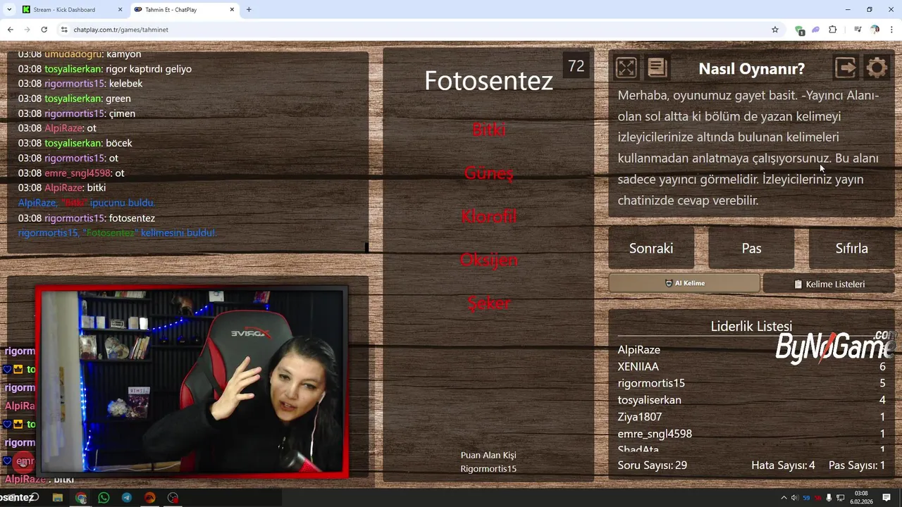Go back to the previous page
The width and height of the screenshot is (902, 507).
tap(10, 30)
